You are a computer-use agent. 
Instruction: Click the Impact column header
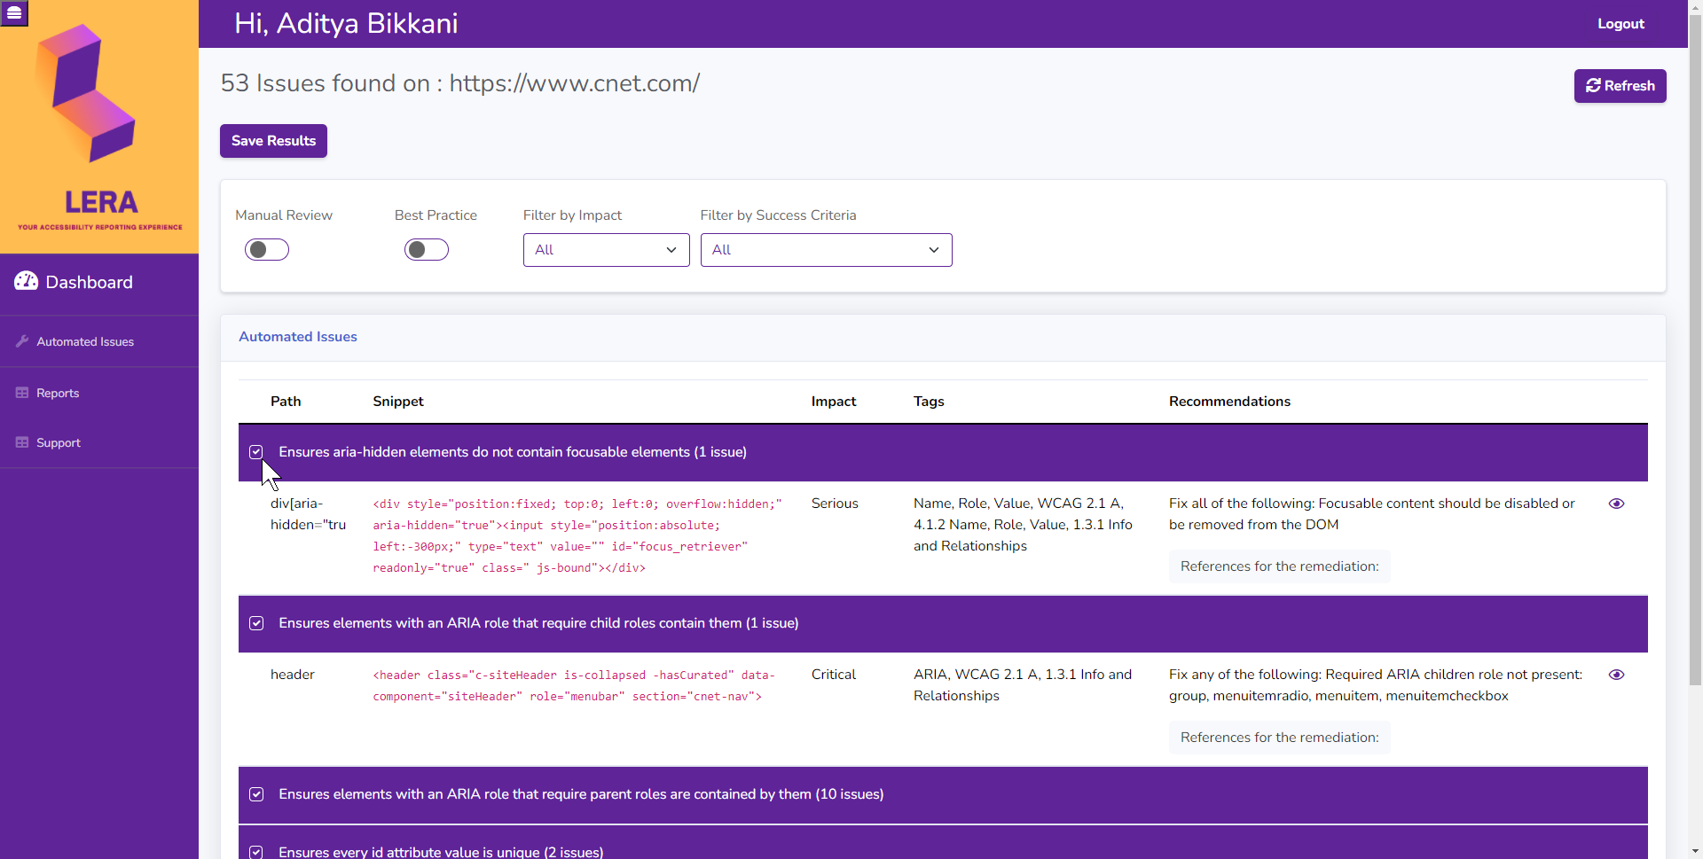pyautogui.click(x=834, y=402)
